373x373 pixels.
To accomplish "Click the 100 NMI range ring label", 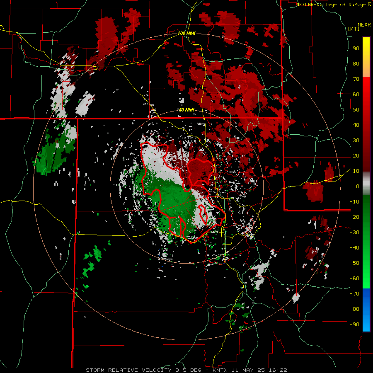I will [x=186, y=33].
